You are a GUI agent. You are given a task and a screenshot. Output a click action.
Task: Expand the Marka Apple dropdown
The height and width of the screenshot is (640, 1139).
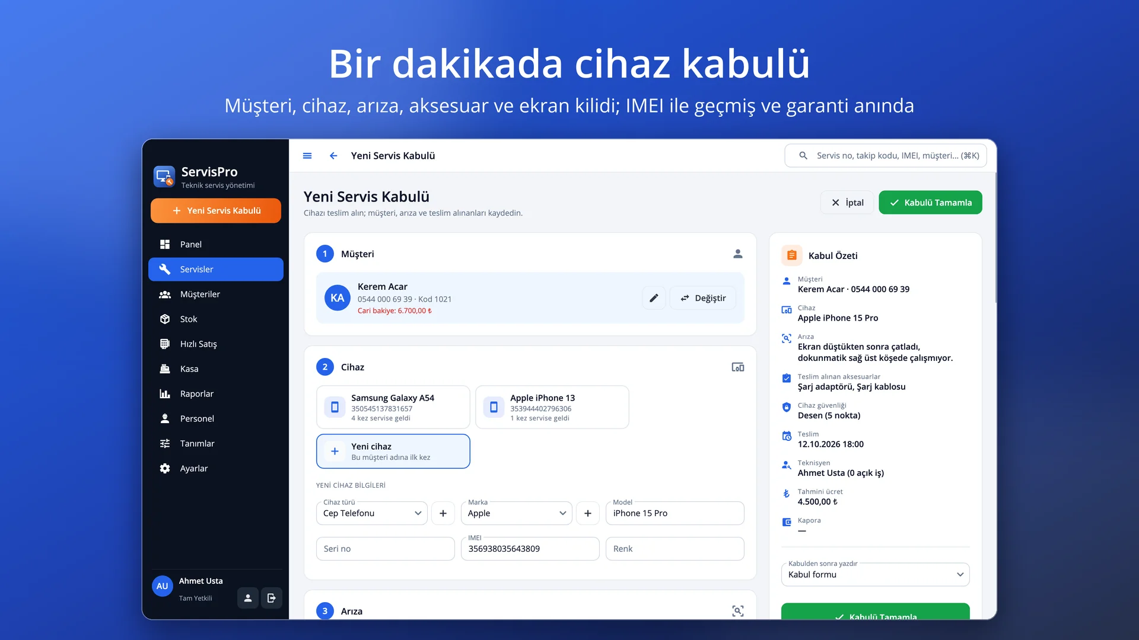[517, 513]
